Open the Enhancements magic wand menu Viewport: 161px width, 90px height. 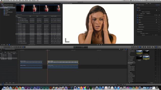click(x=133, y=47)
